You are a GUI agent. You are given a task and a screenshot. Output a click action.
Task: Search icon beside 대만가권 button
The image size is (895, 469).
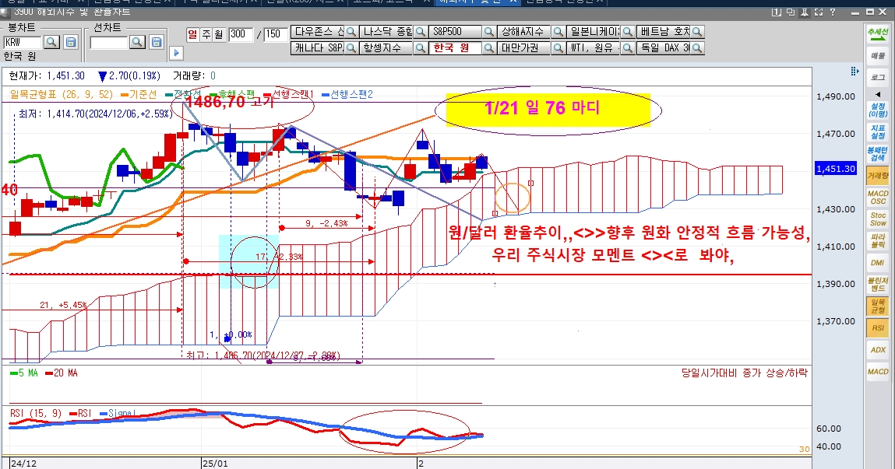click(558, 48)
